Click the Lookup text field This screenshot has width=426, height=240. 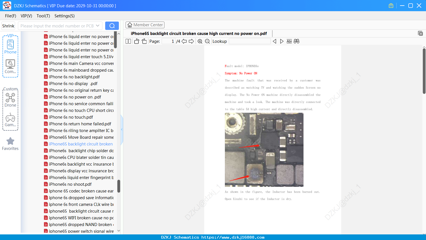[250, 41]
